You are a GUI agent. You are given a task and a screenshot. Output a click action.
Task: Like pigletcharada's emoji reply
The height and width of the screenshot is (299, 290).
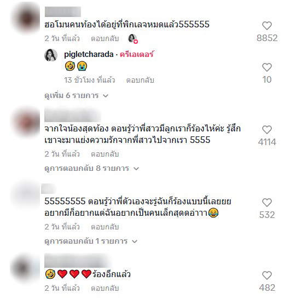(267, 67)
